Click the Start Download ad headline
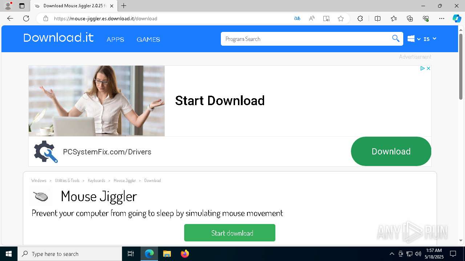The width and height of the screenshot is (465, 261). click(220, 100)
